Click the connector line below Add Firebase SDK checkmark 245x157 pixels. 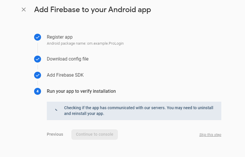[38, 83]
